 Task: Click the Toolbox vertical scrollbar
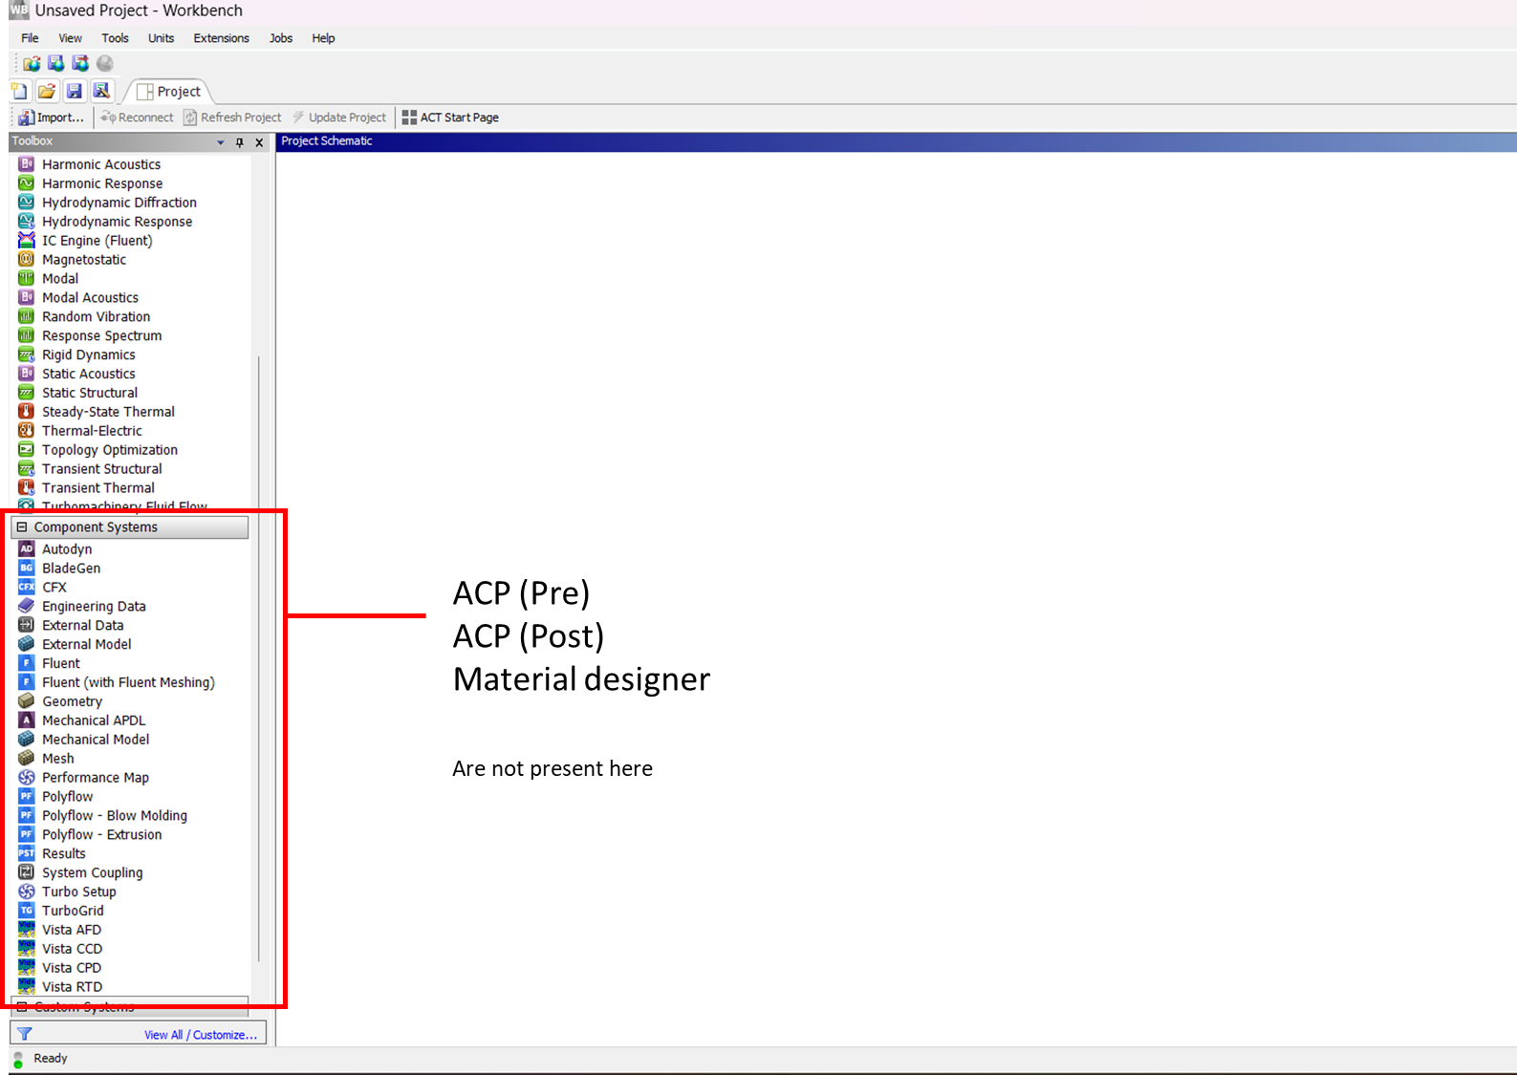click(258, 659)
